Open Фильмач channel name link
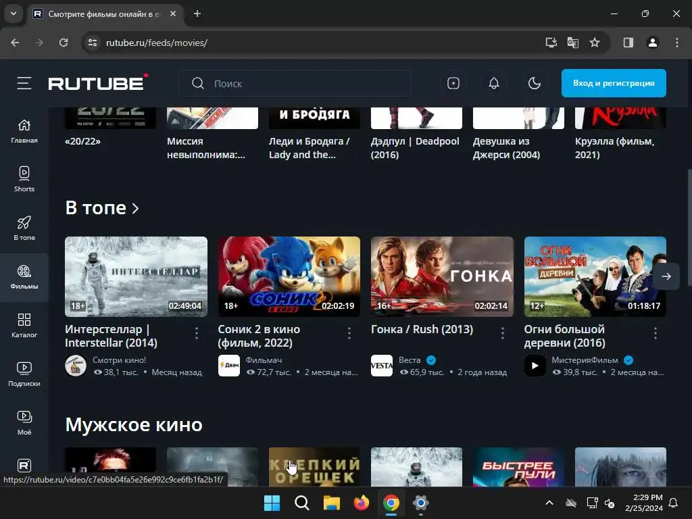The height and width of the screenshot is (519, 692). coord(264,360)
